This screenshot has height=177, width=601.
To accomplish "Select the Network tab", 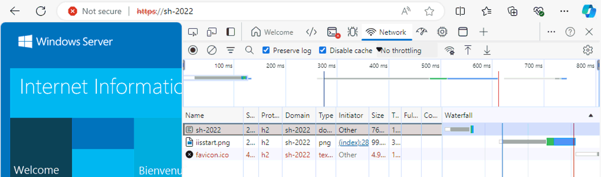I will pos(386,32).
